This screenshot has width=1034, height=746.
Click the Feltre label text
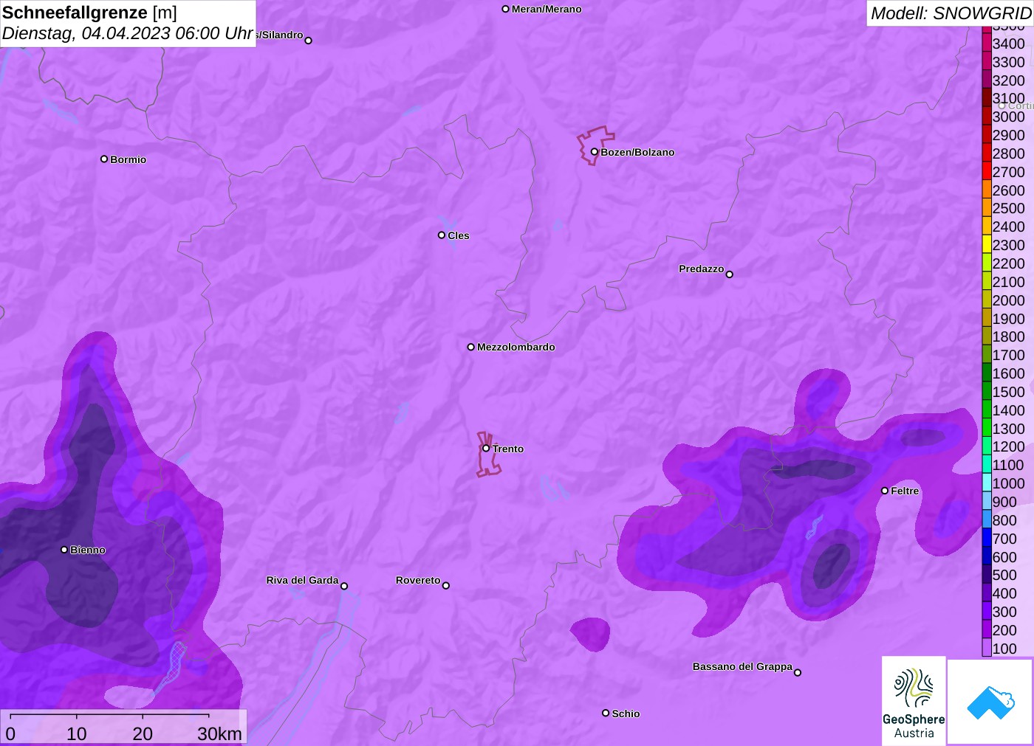pos(905,491)
